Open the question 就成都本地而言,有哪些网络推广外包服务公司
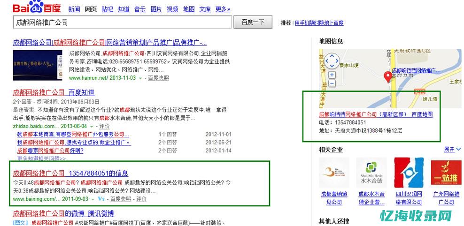The height and width of the screenshot is (226, 464). coord(73,135)
